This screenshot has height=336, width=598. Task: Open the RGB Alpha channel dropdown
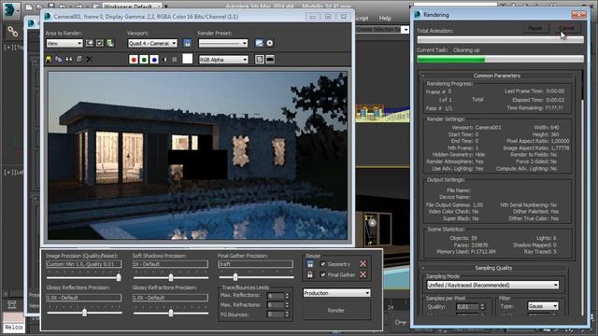coord(223,60)
